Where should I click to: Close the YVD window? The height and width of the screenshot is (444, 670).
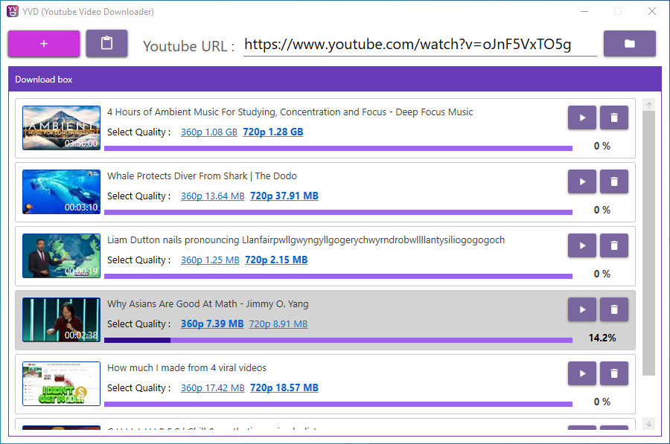651,11
